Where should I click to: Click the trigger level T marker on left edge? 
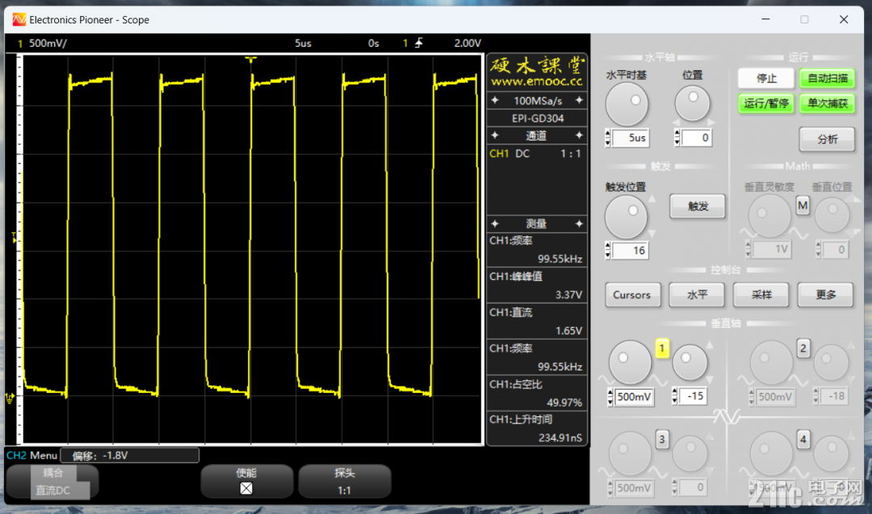(x=14, y=238)
